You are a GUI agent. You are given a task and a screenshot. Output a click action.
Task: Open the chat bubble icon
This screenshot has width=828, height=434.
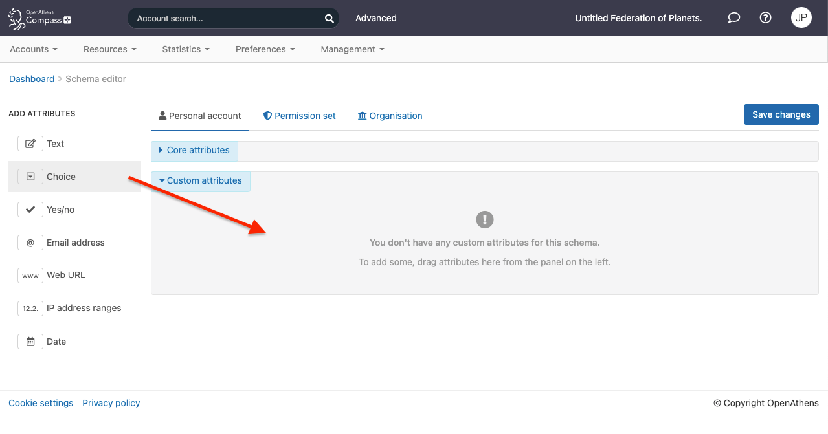click(733, 17)
